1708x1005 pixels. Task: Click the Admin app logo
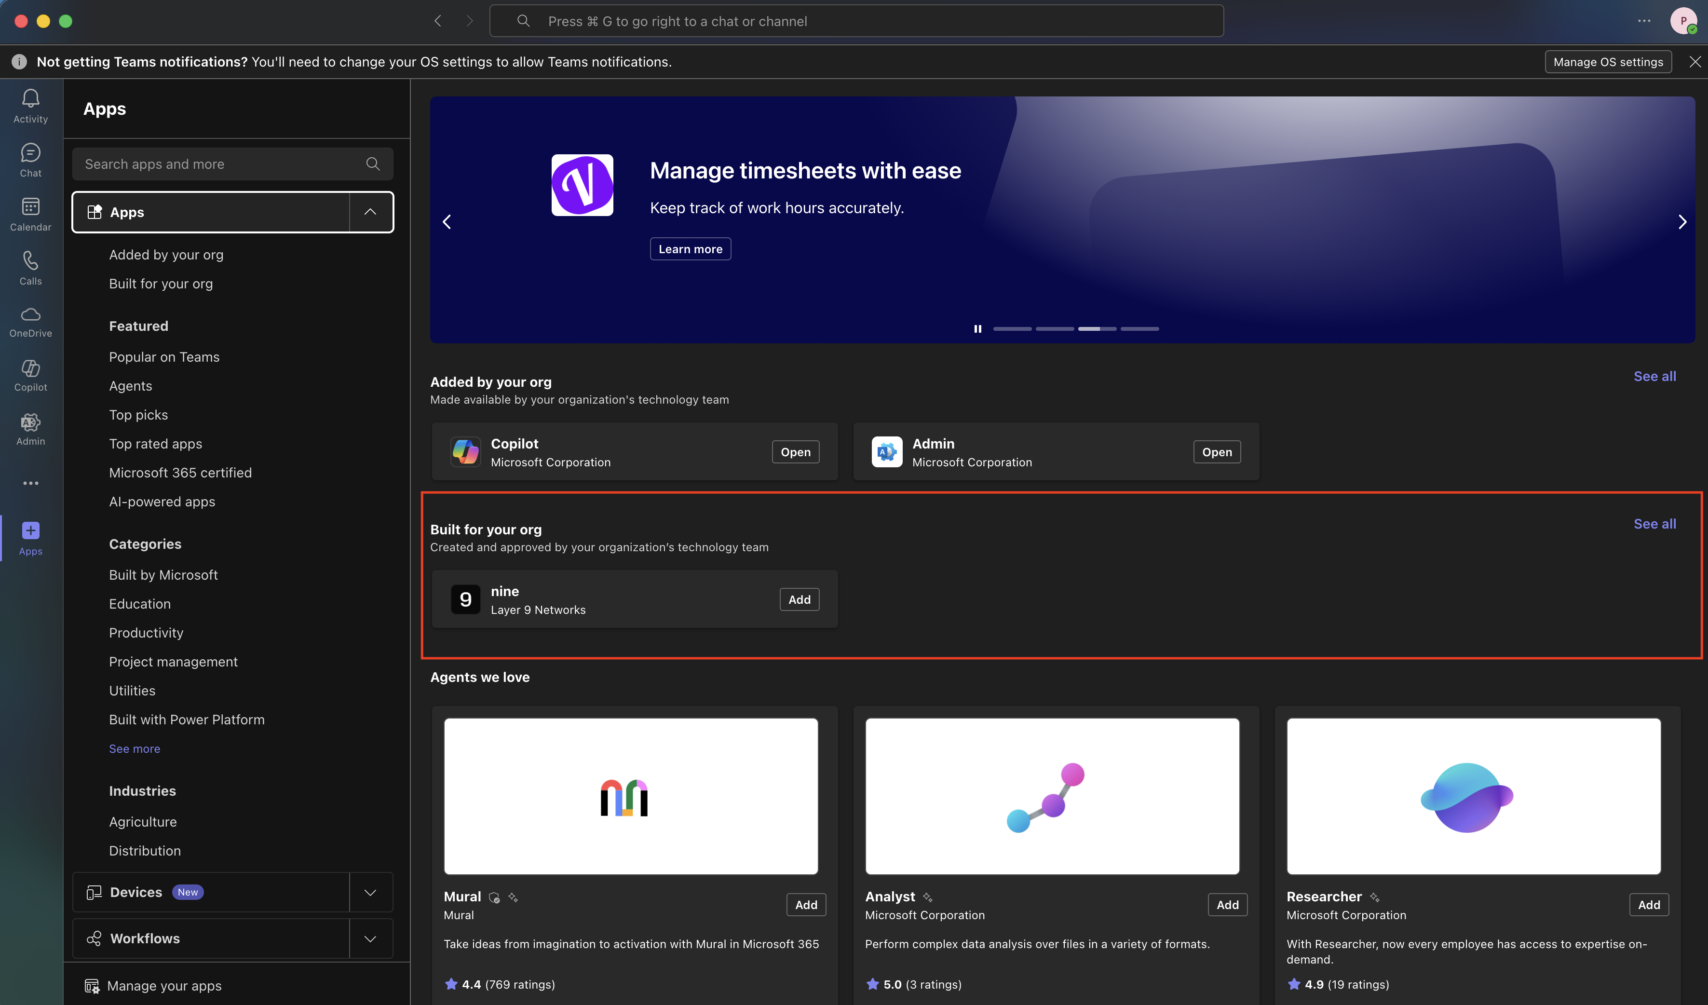(x=886, y=452)
